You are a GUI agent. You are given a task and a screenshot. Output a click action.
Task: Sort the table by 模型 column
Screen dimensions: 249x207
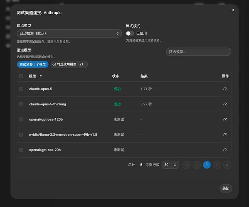pos(41,76)
